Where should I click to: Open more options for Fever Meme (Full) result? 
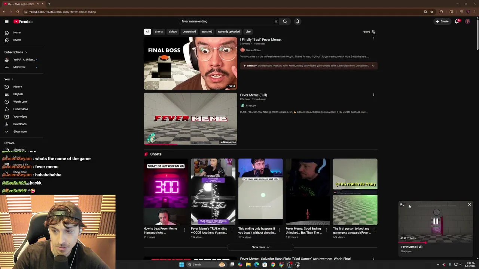coord(373,95)
